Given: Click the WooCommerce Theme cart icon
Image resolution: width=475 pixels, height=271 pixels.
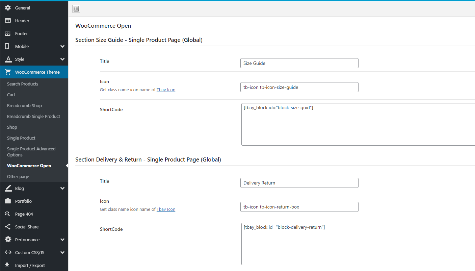Looking at the screenshot, I should tap(8, 72).
